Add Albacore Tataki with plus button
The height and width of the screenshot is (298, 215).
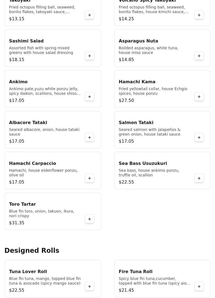[90, 137]
